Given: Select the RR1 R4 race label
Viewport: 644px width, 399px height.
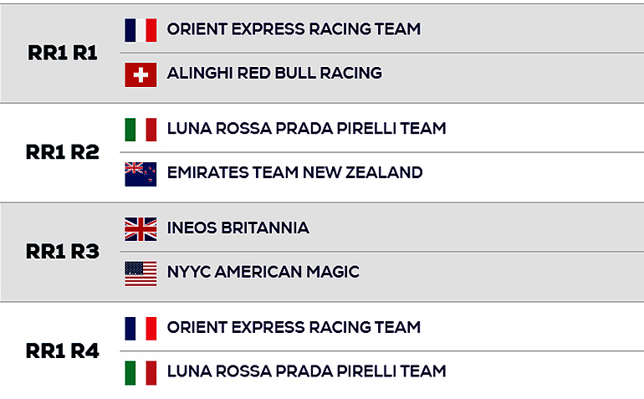Looking at the screenshot, I should click(x=63, y=350).
